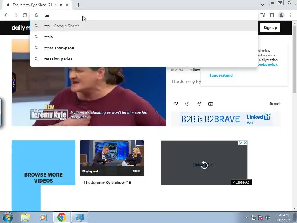Open the 'Playing next' video thumbnail
Viewport: 297px width, 223px height.
click(x=112, y=158)
